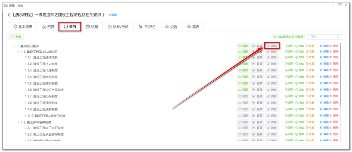Open 直播 for 1.1.7. 建设工程担保制度

257,96
